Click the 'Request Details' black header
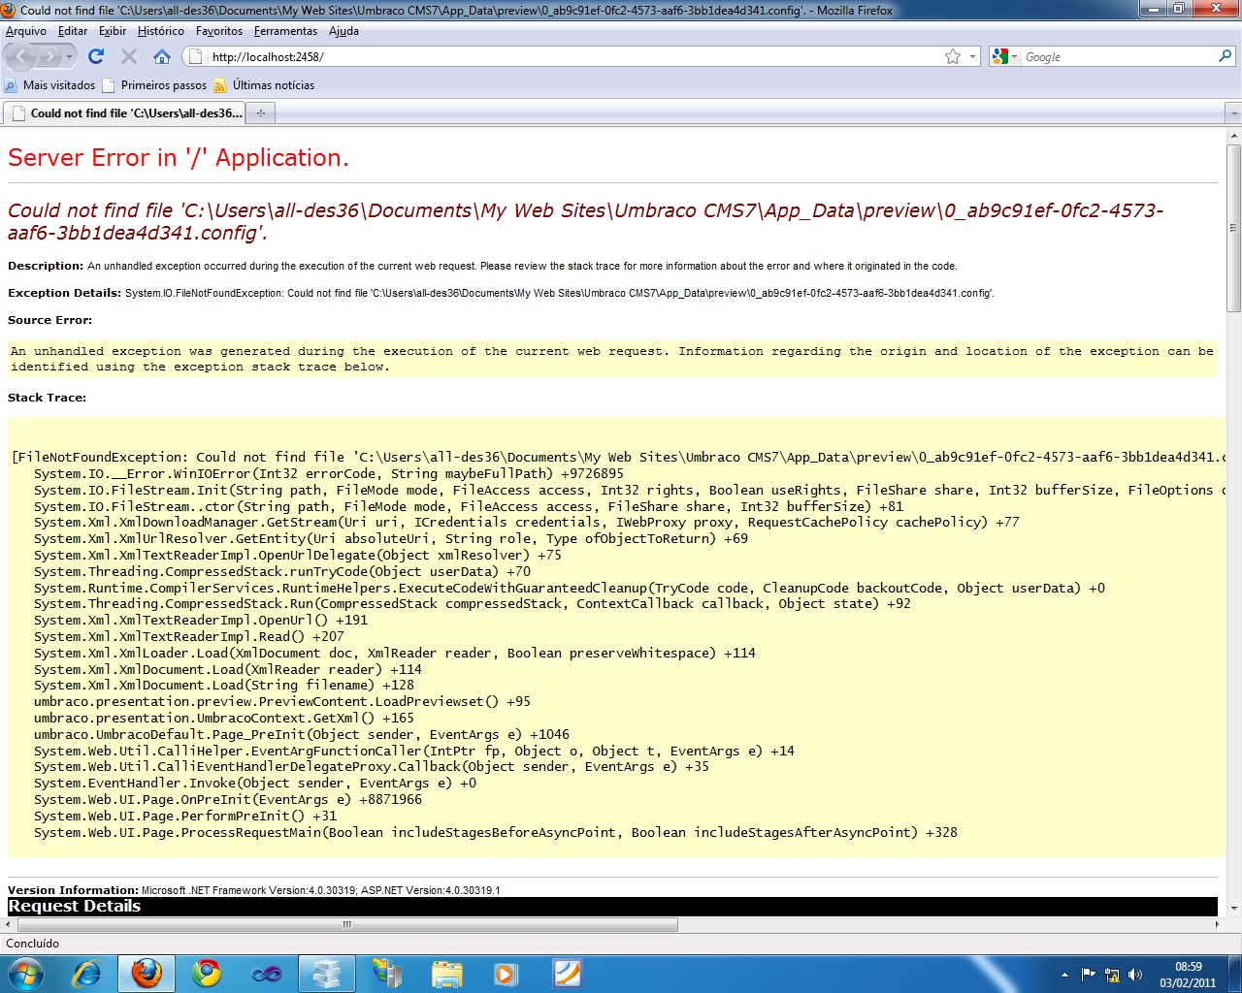The width and height of the screenshot is (1242, 993). [612, 906]
